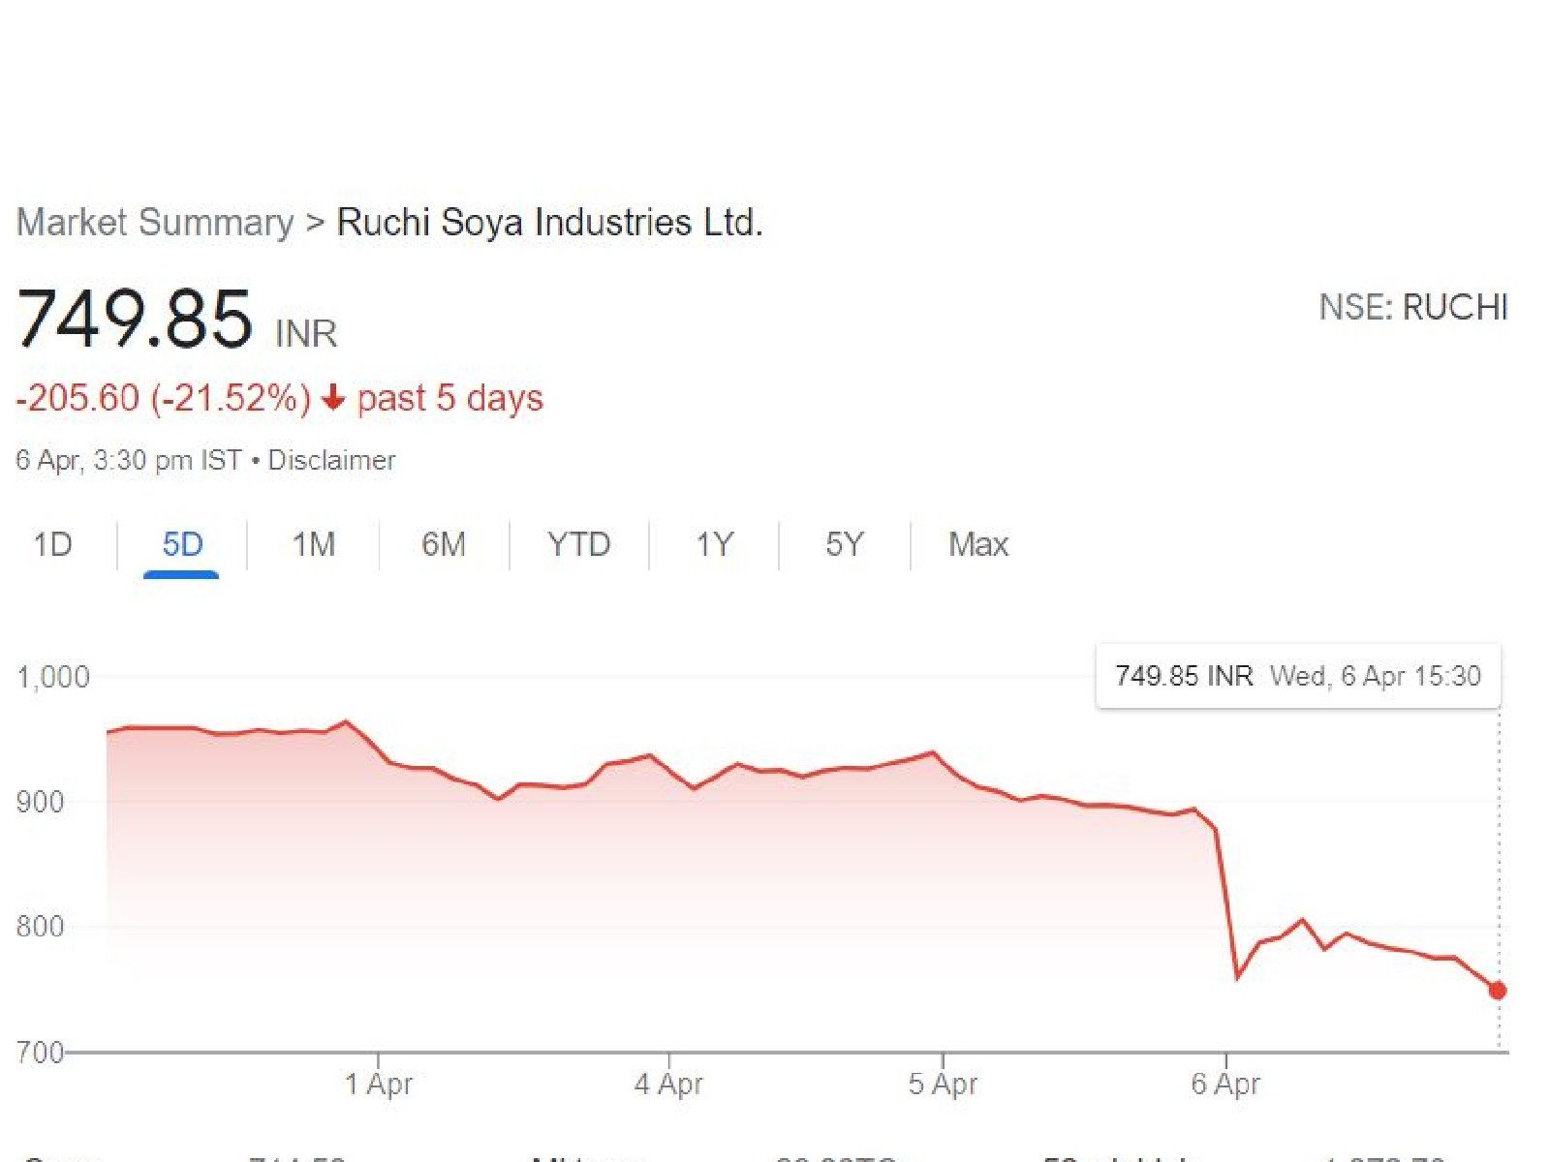Click the red down arrow icon
The image size is (1550, 1162).
[x=333, y=398]
